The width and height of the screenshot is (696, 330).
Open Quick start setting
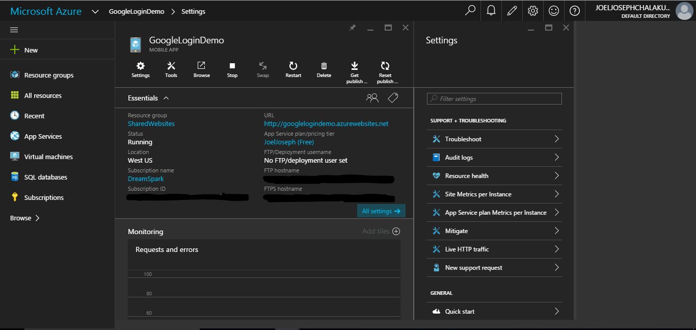tap(494, 311)
